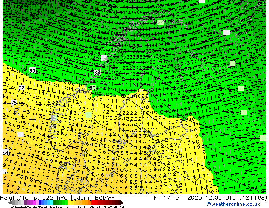
Task: Click the contour label '75'
Action: [x=14, y=103]
